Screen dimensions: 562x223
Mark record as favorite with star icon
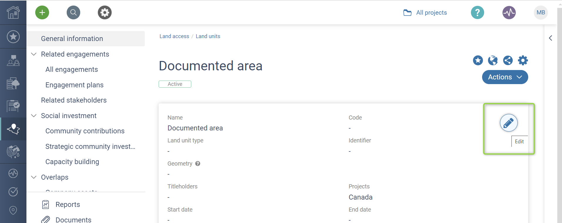point(478,60)
